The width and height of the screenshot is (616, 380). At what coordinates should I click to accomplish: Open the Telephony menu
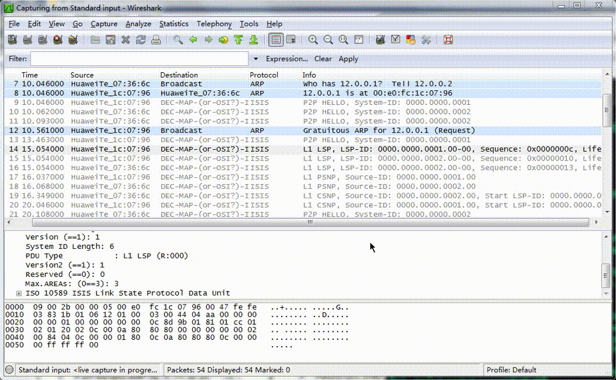click(x=214, y=24)
